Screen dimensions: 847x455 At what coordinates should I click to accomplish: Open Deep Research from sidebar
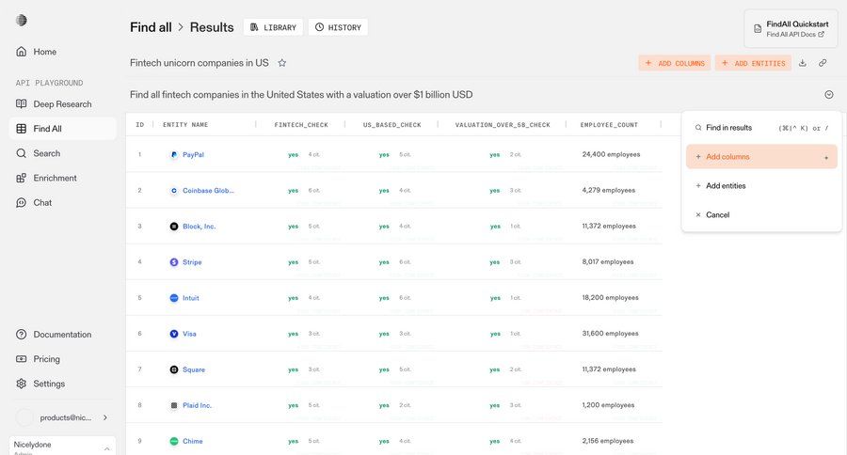(x=62, y=104)
